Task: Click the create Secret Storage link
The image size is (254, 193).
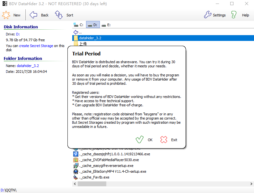Action: pos(36,46)
